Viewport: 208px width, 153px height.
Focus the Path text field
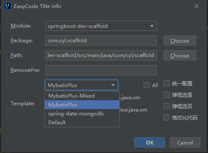[101, 55]
